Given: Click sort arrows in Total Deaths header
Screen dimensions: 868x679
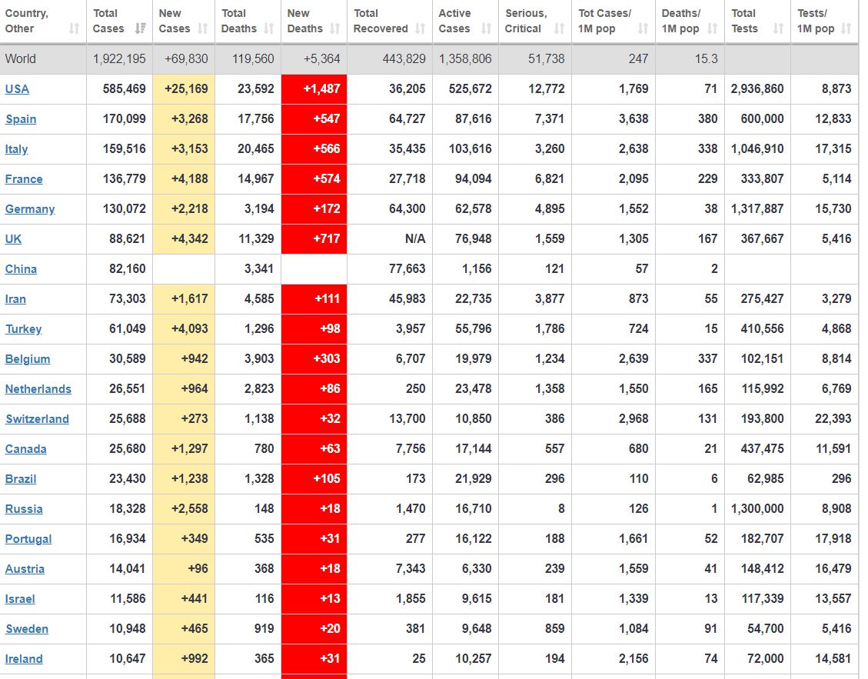Looking at the screenshot, I should click(x=268, y=29).
